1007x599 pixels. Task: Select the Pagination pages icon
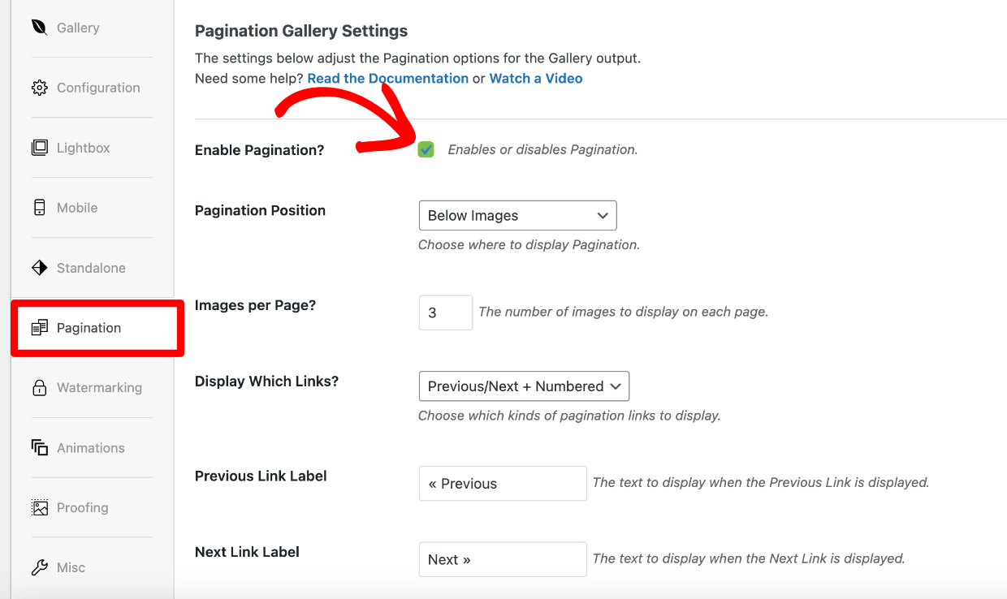38,328
